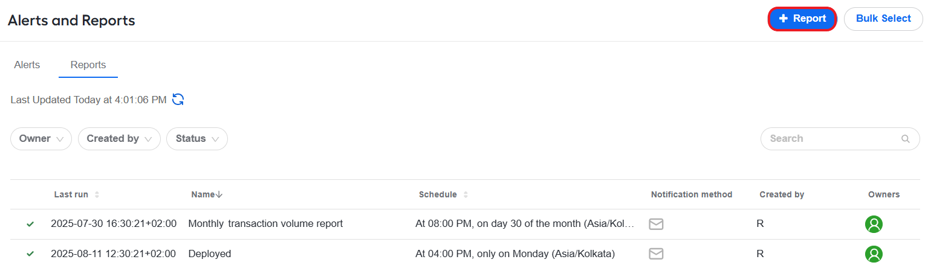Open the Status filter dropdown
Viewport: 928px width, 271px height.
click(197, 139)
